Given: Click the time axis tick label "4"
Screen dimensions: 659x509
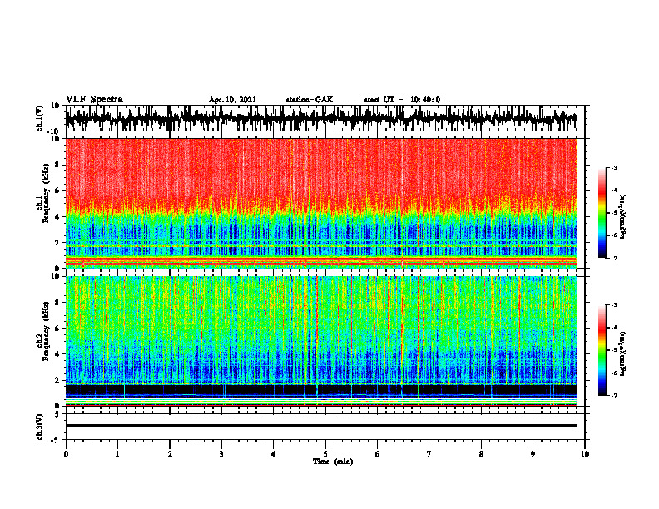Looking at the screenshot, I should [274, 454].
